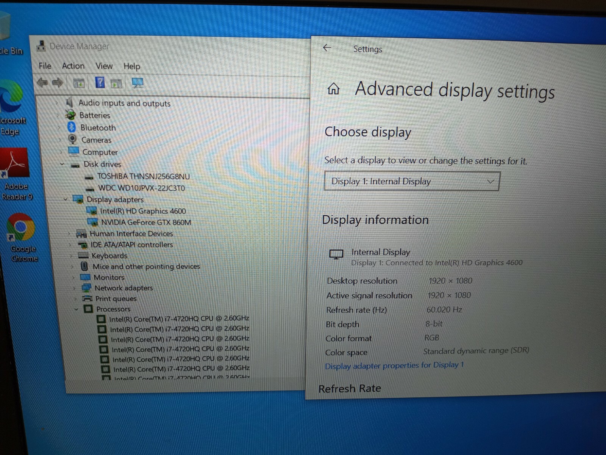606x455 pixels.
Task: Open the Help icon in Device Manager toolbar
Action: click(x=100, y=82)
